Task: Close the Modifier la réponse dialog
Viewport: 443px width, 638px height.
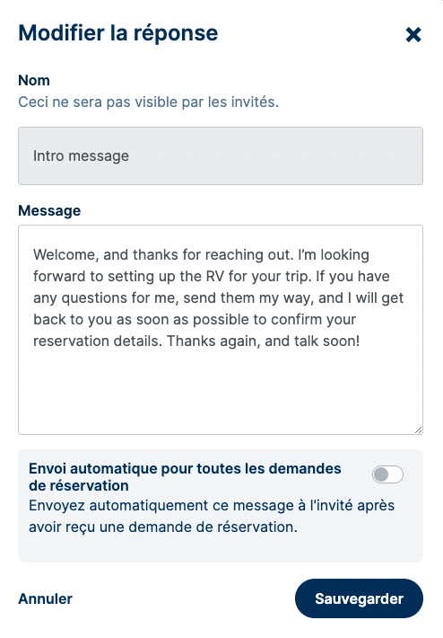Action: pos(413,34)
